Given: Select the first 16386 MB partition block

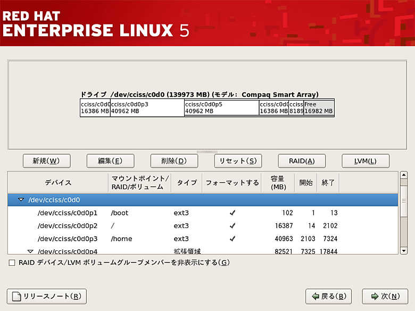Looking at the screenshot, I should (95, 107).
